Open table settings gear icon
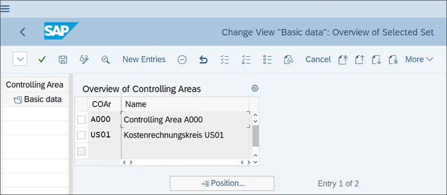The height and width of the screenshot is (195, 447). pyautogui.click(x=255, y=89)
